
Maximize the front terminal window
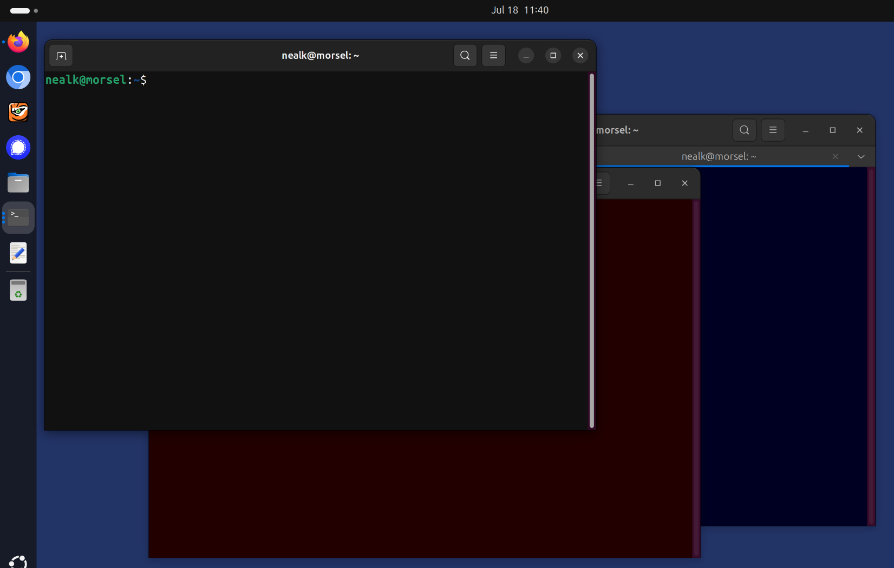click(553, 55)
